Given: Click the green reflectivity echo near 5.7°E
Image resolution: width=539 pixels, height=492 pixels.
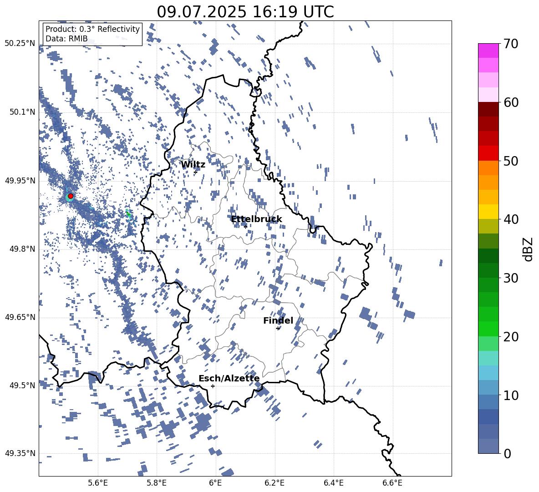Looking at the screenshot, I should 128,214.
